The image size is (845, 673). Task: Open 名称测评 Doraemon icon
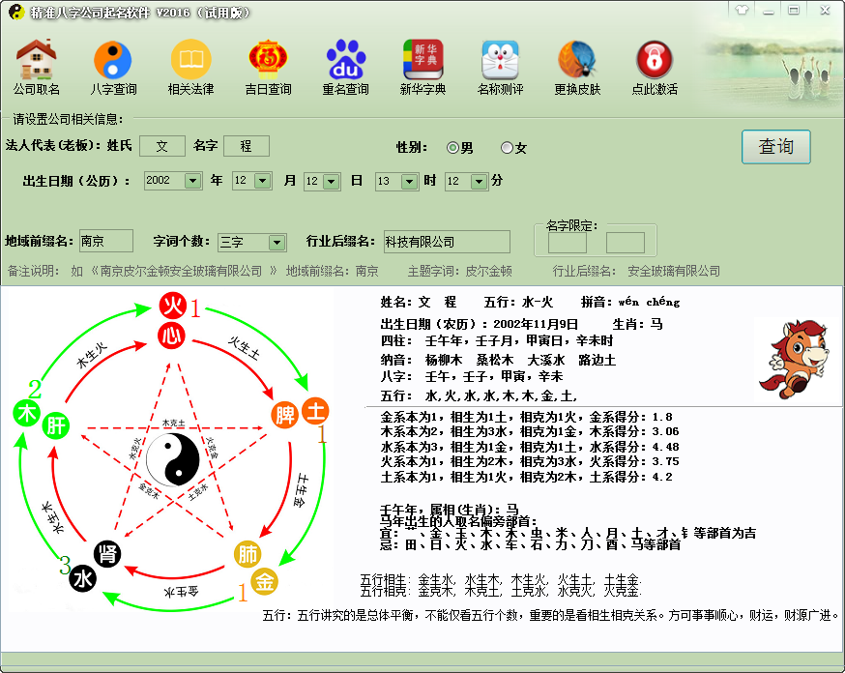(500, 60)
